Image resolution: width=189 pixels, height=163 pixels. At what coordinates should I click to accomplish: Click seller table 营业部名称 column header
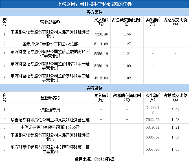coord(50,98)
